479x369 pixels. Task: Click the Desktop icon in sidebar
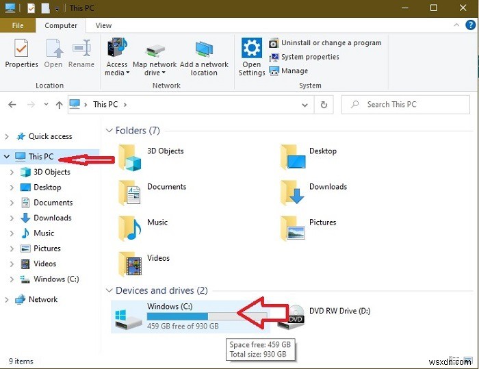(x=25, y=188)
